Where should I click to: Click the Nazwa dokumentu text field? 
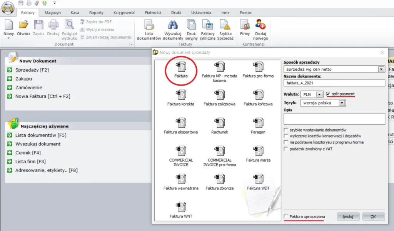click(x=334, y=83)
